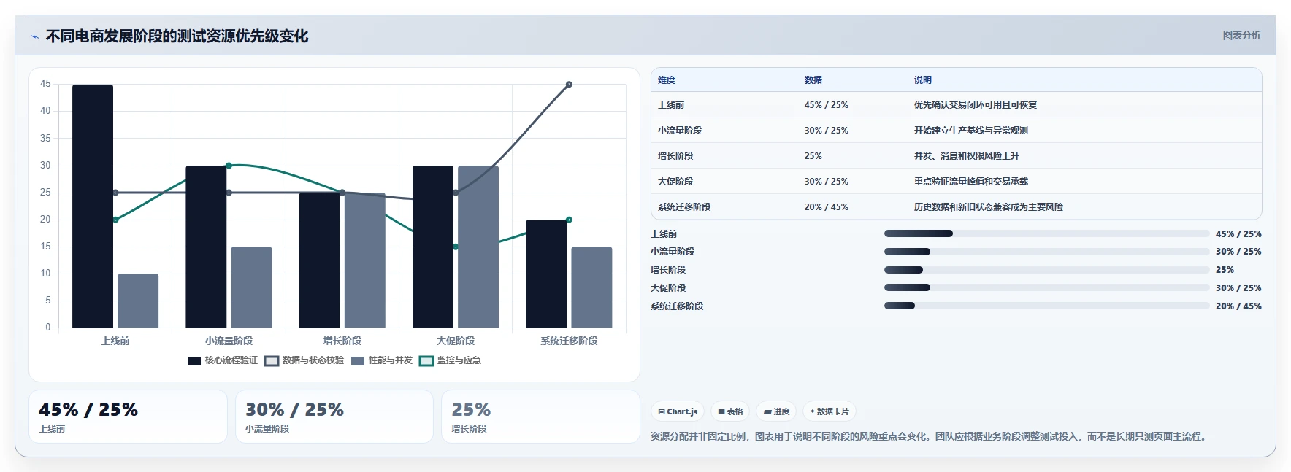Click the square icon on the 表格 chip

(721, 412)
